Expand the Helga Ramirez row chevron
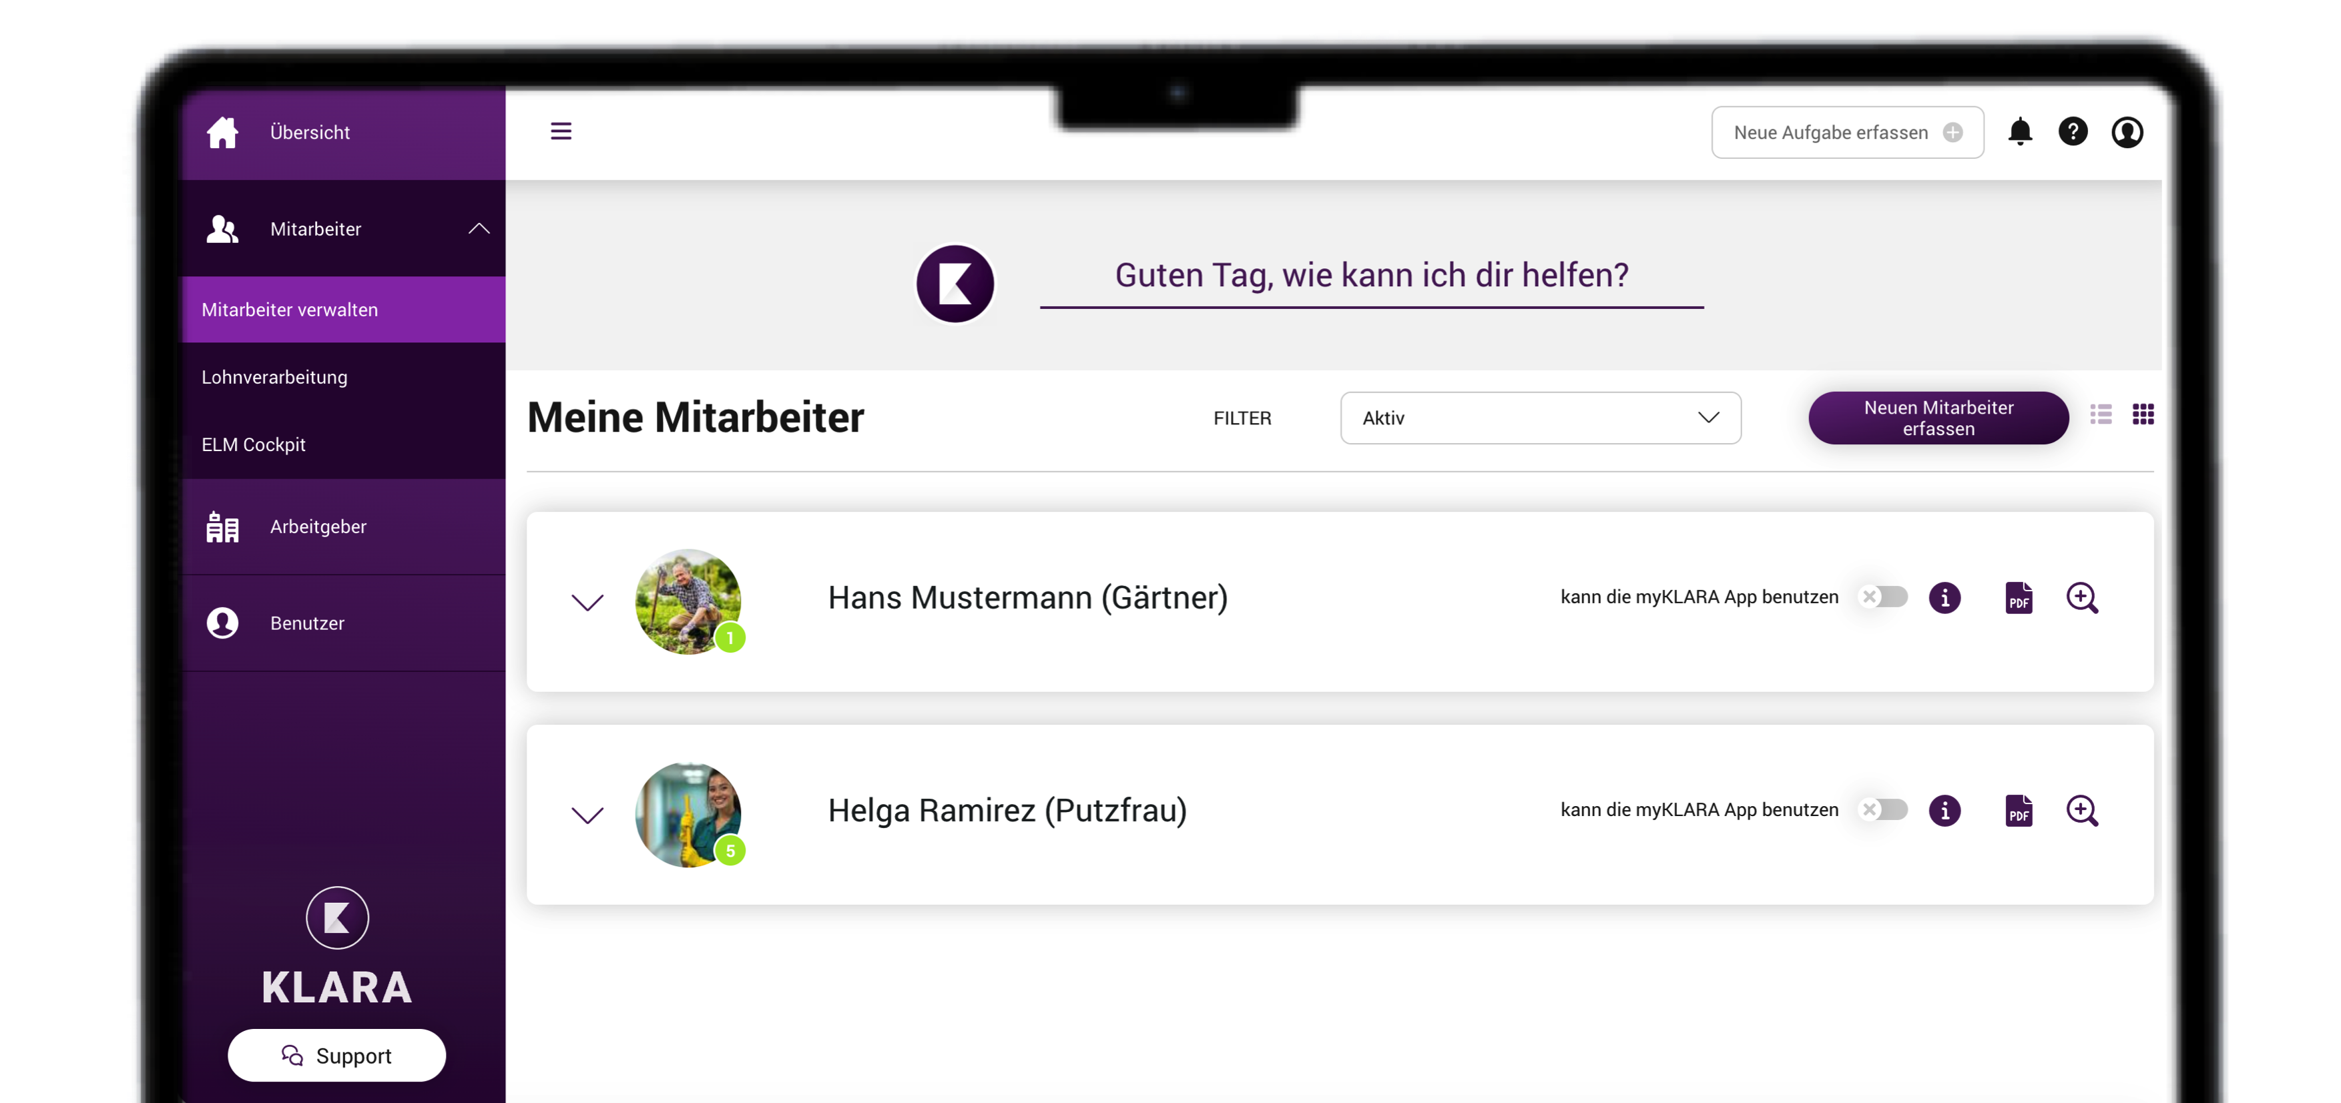The image size is (2341, 1103). [x=587, y=815]
